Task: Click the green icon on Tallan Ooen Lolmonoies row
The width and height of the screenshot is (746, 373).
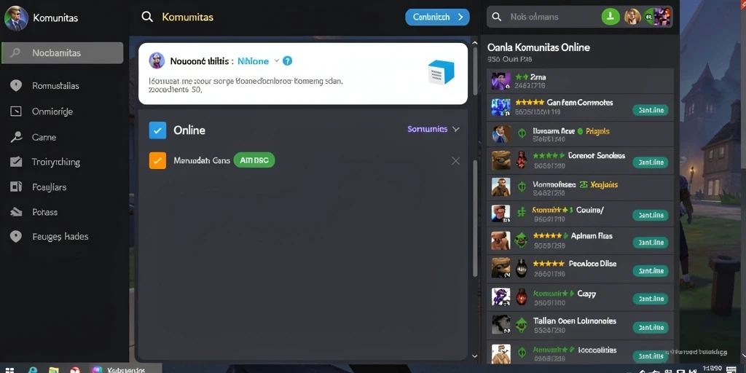Action: (522, 324)
